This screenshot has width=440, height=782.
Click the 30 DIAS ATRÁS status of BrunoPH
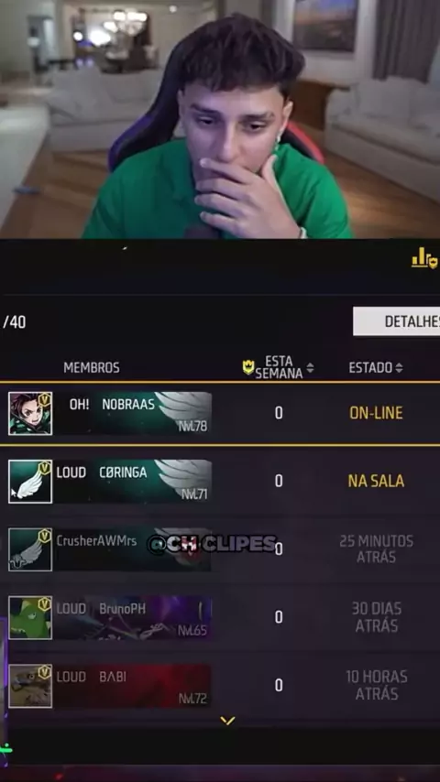[376, 617]
